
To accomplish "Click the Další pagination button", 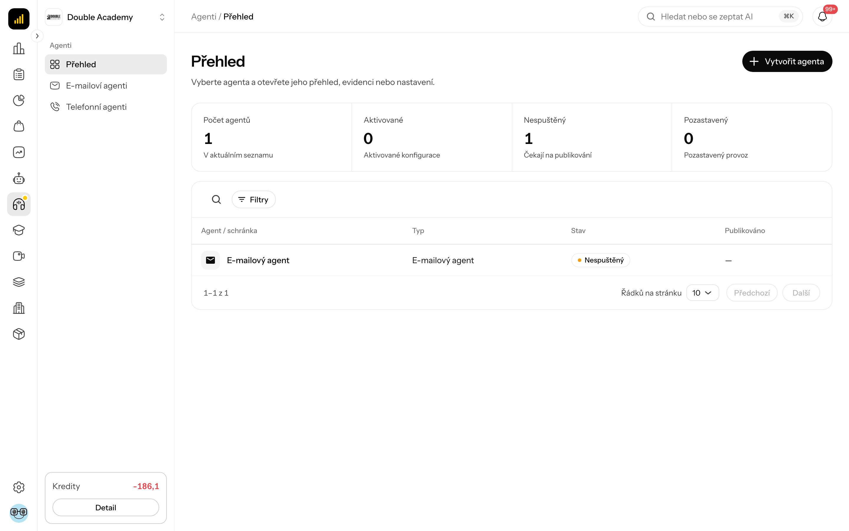I will pos(801,293).
